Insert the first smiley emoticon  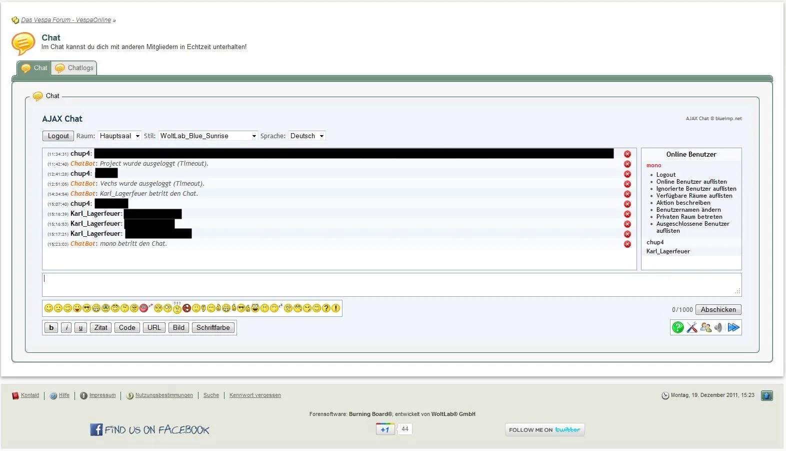(48, 308)
